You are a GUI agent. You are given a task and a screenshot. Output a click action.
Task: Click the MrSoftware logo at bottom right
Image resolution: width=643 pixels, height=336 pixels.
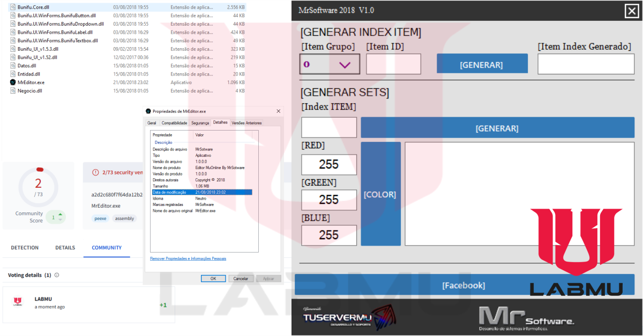526,318
